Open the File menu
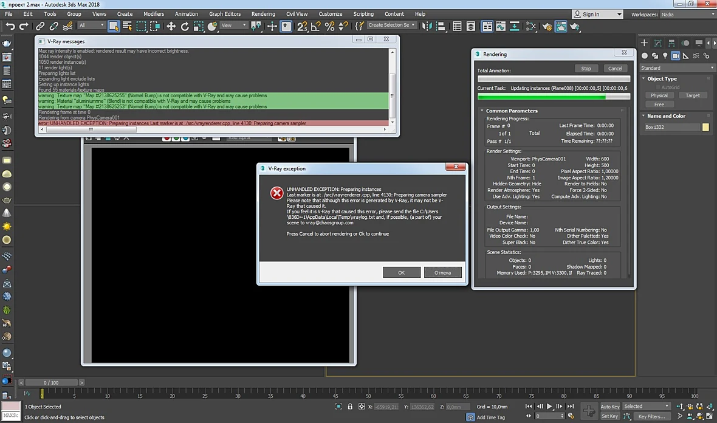 click(9, 14)
